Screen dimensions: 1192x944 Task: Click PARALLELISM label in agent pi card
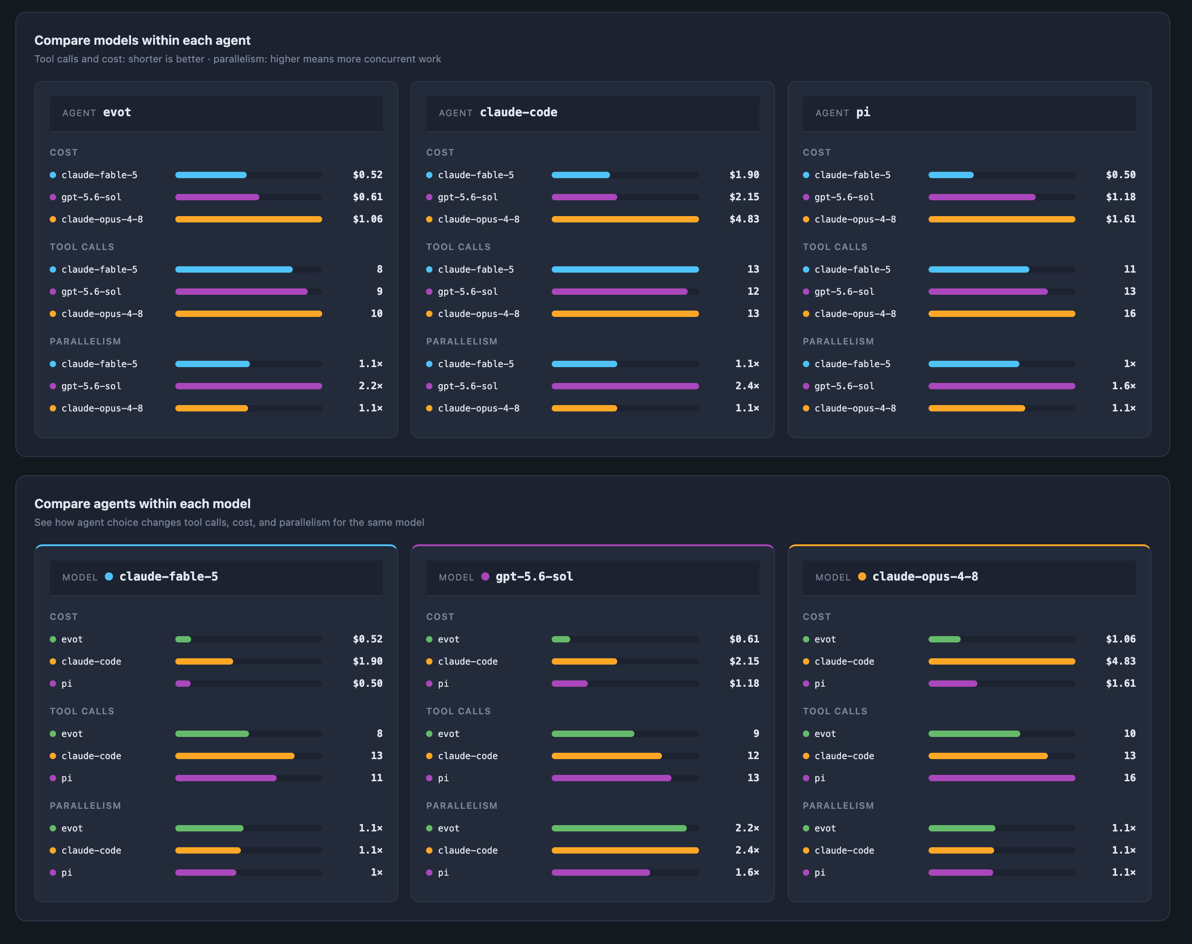pos(838,341)
